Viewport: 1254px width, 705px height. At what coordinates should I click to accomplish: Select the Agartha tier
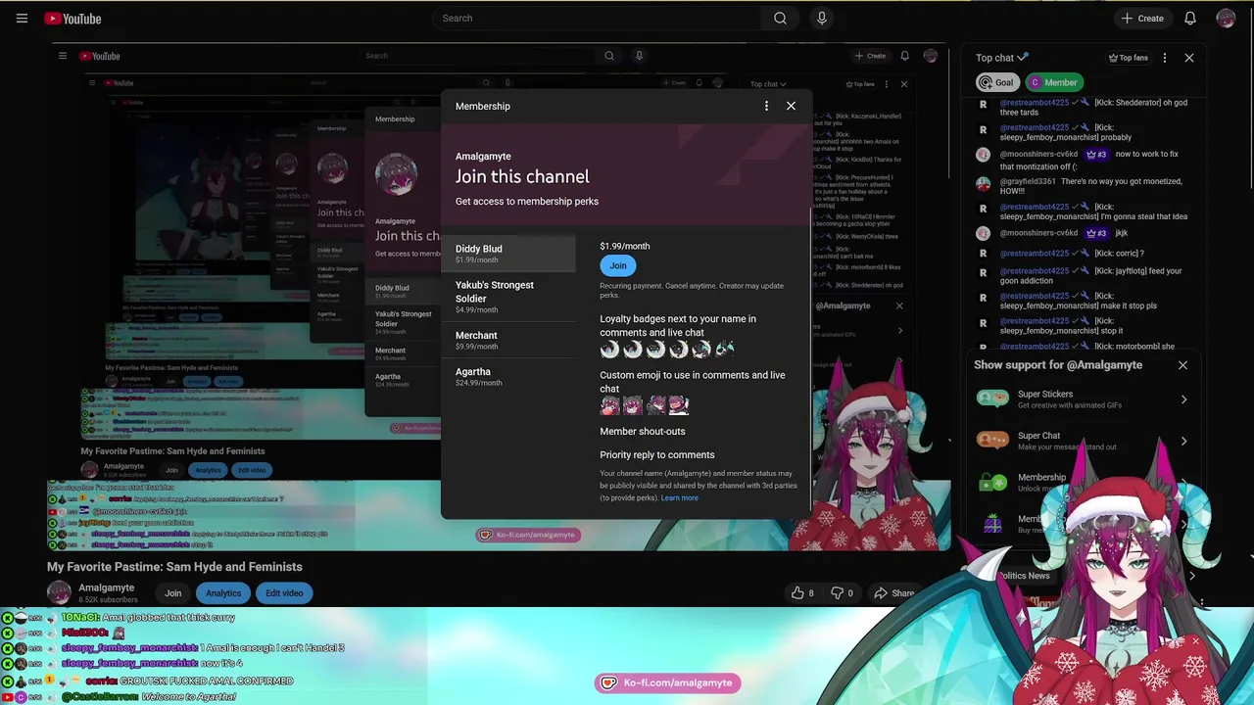[x=508, y=376]
